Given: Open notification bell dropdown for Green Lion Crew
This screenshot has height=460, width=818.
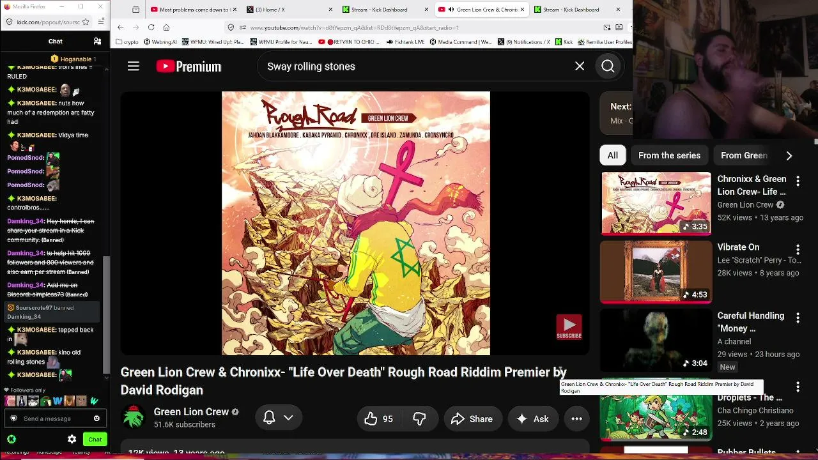Looking at the screenshot, I should click(x=279, y=418).
